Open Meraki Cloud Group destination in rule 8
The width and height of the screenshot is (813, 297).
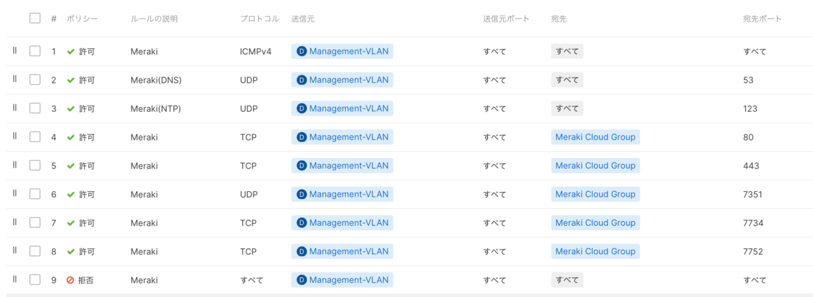coord(596,251)
